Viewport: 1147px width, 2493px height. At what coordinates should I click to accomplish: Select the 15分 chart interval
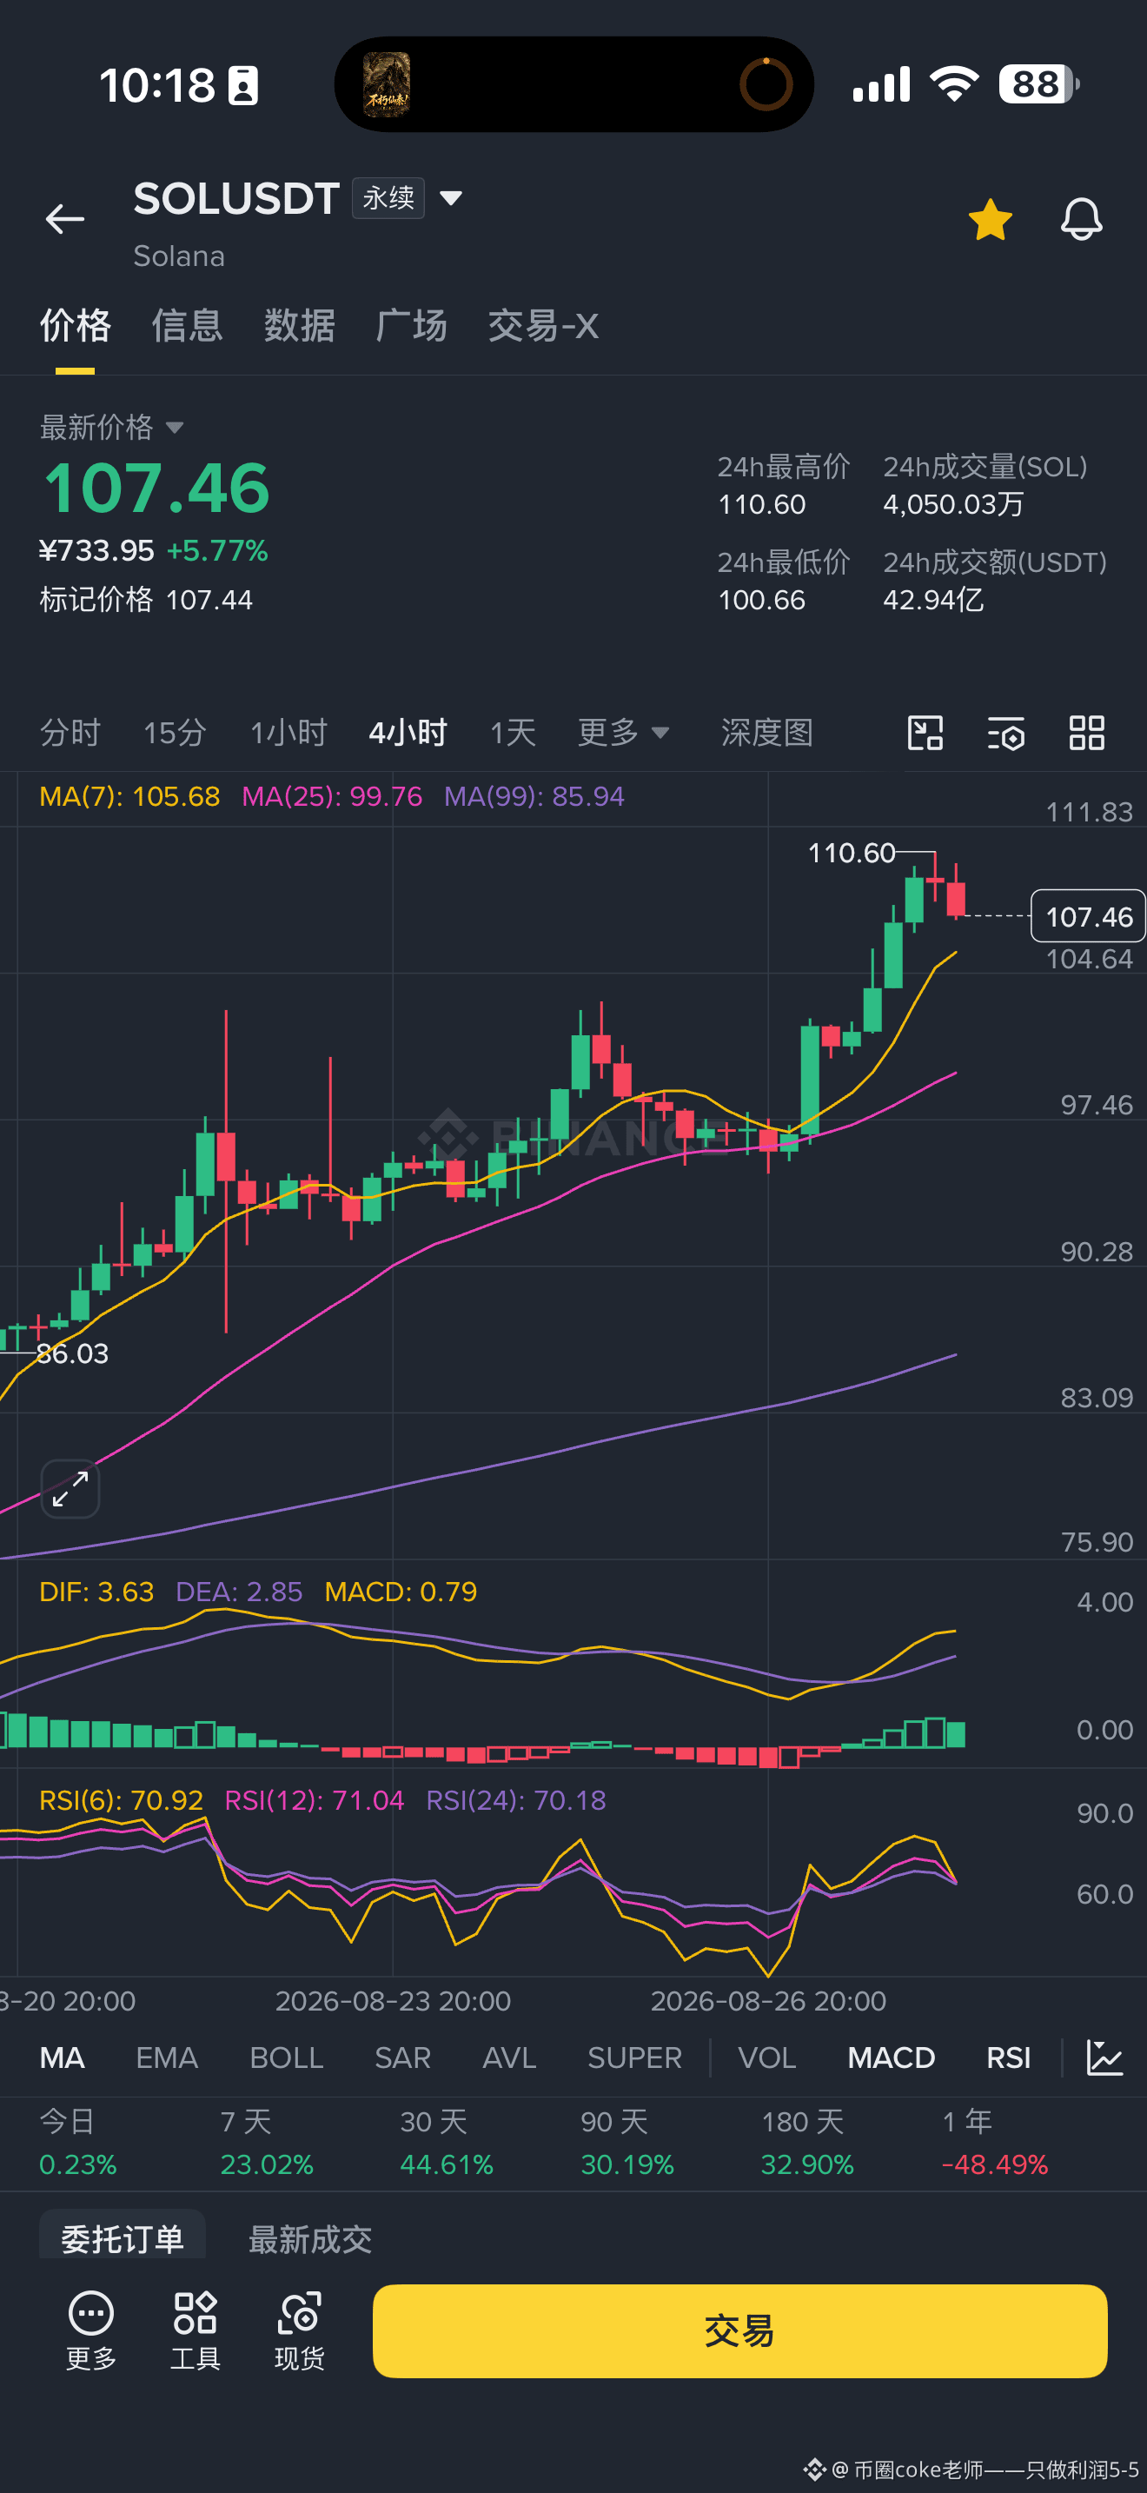[x=175, y=733]
